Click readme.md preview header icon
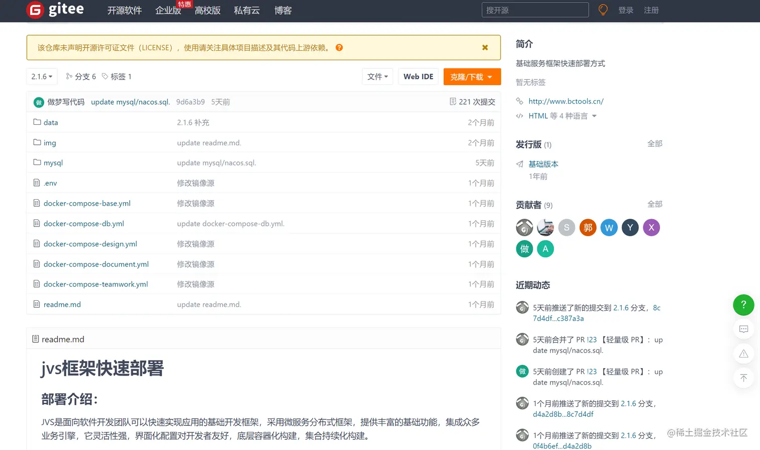 point(35,339)
